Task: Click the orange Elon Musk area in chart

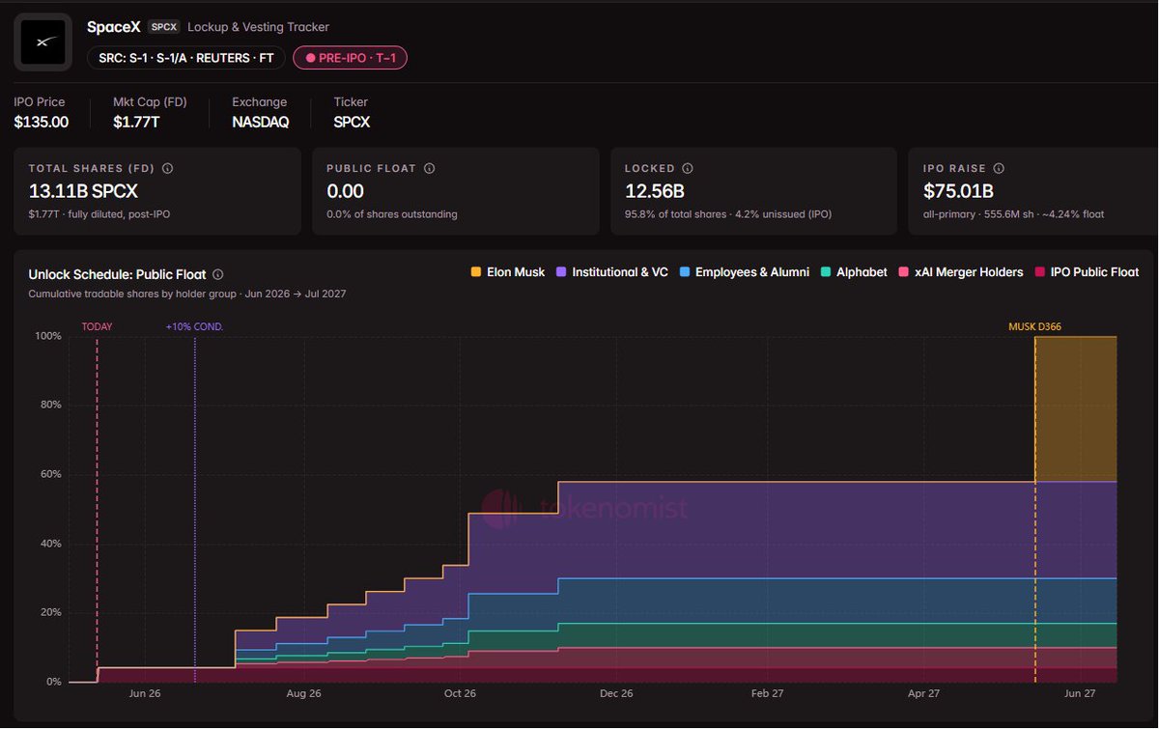Action: 1076,408
